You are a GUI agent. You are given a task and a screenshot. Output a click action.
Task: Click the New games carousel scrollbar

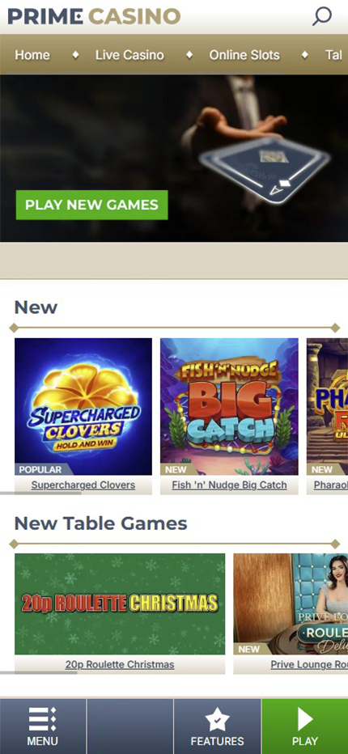point(40,493)
